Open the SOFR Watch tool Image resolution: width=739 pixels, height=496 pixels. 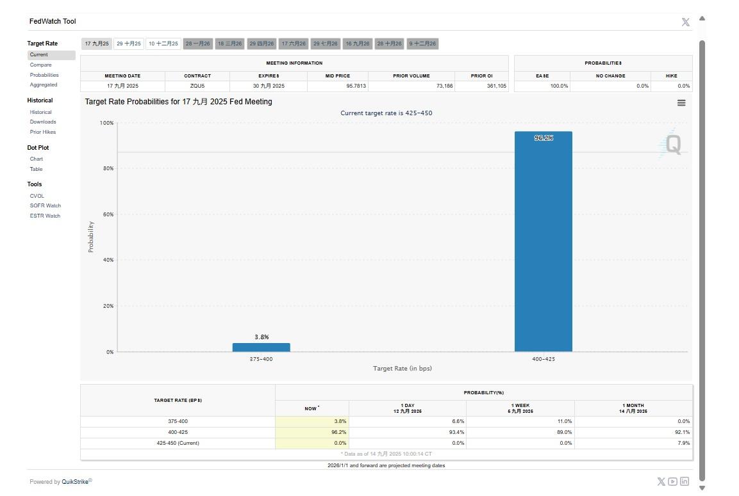[46, 205]
